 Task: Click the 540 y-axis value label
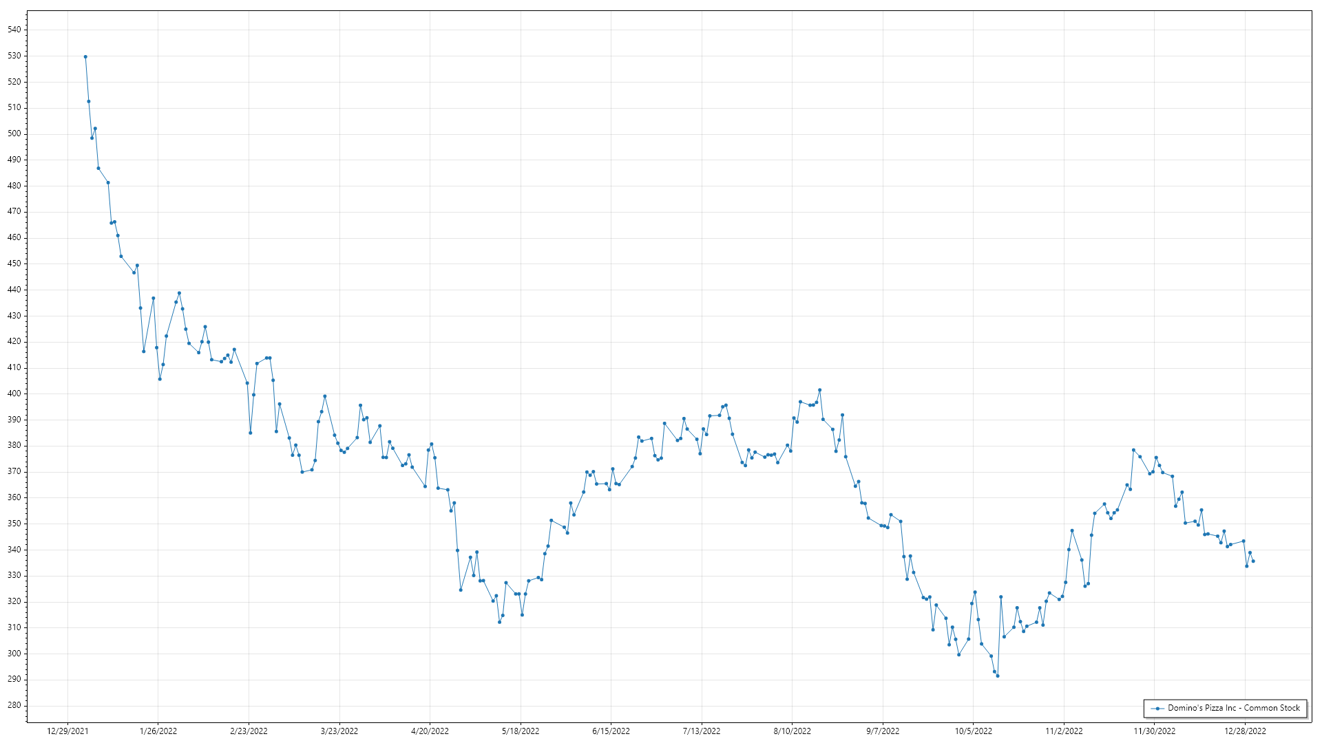click(x=14, y=30)
